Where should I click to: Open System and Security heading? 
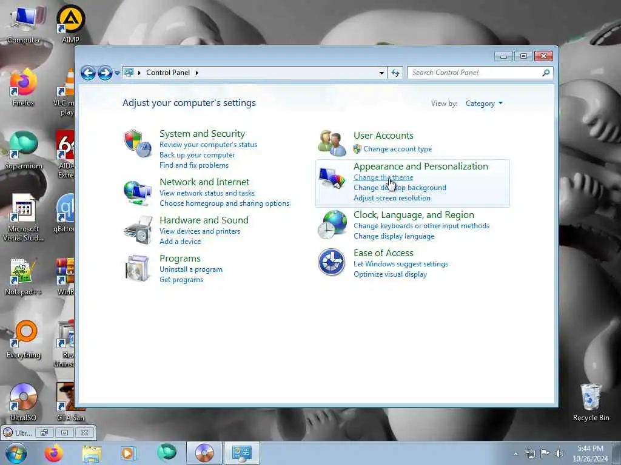(x=202, y=134)
